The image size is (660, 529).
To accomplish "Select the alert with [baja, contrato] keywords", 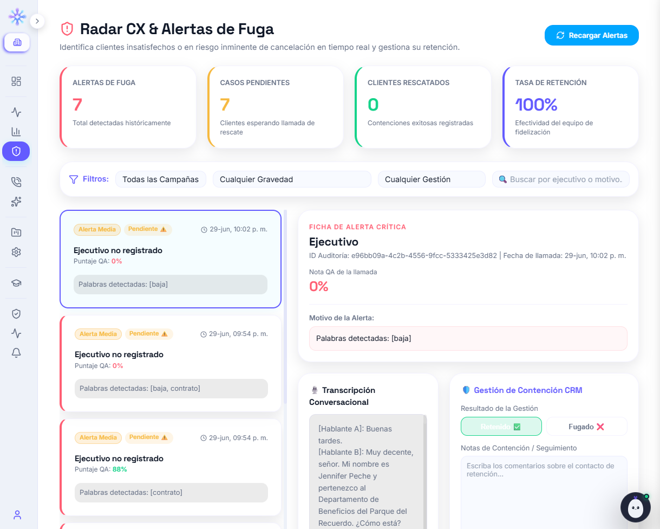I will point(171,363).
